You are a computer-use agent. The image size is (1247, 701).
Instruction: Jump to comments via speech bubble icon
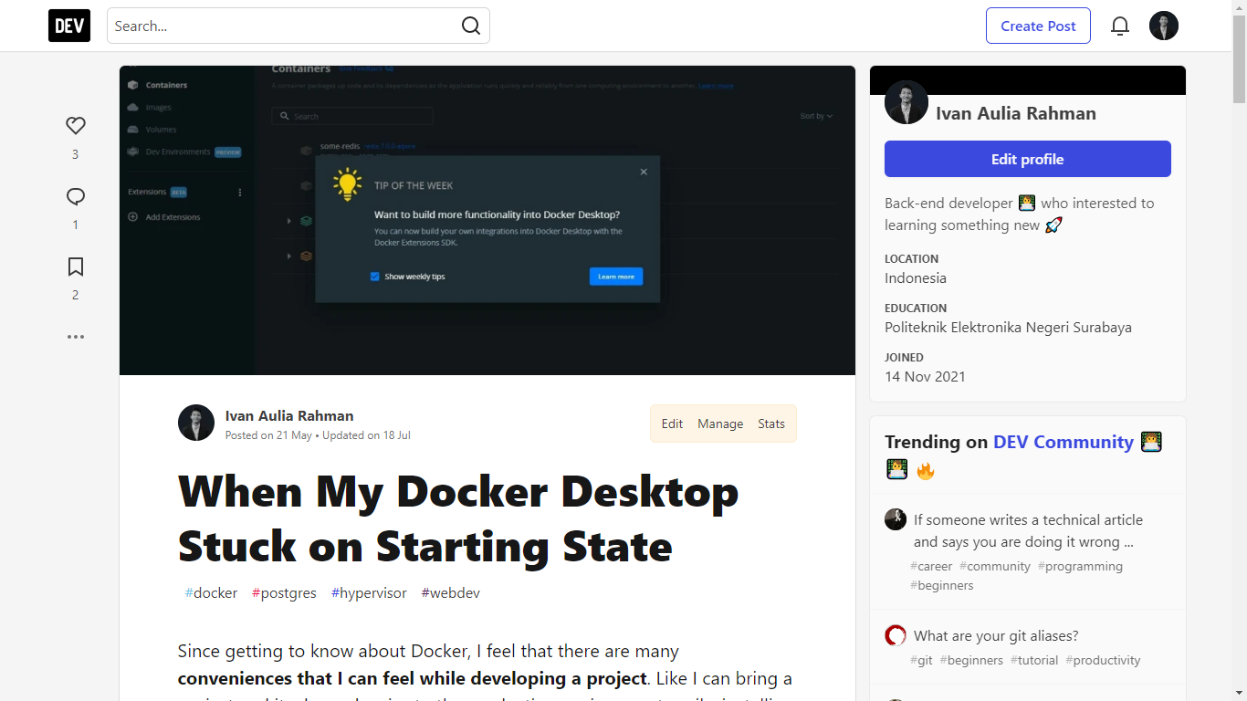click(x=76, y=196)
